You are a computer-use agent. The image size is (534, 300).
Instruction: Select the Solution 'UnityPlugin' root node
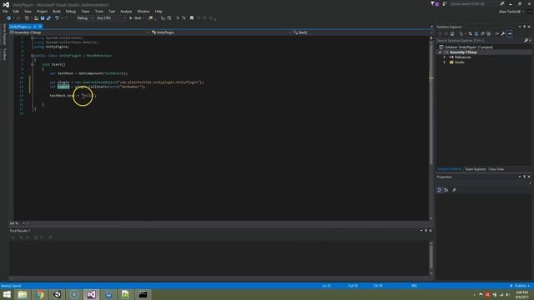click(468, 47)
